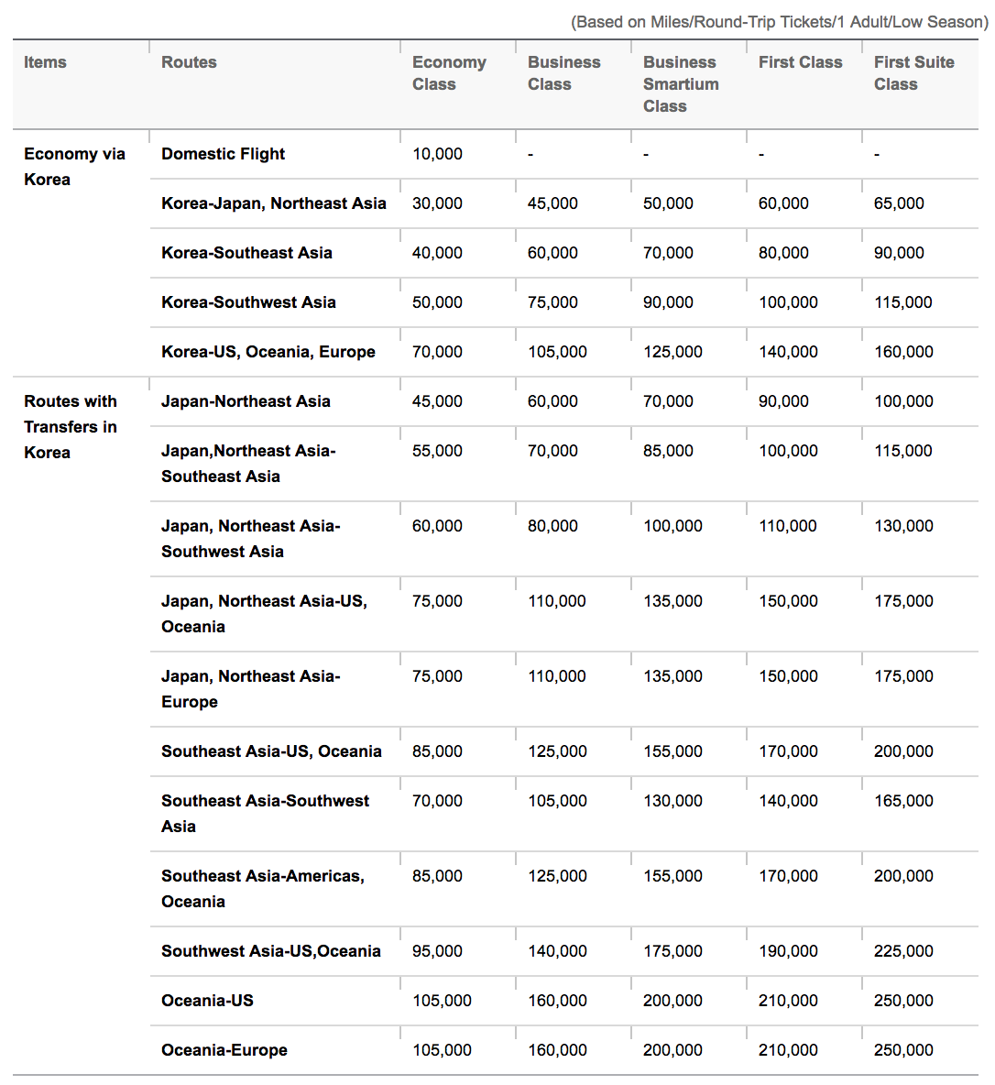Click the First Suite Class header
This screenshot has height=1085, width=995.
(913, 72)
